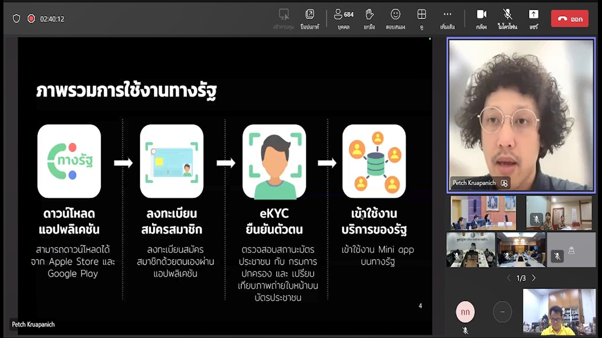Open the overflow participants bubble with three dots
Viewport: 602px width, 338px height.
pos(502,312)
